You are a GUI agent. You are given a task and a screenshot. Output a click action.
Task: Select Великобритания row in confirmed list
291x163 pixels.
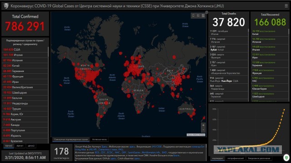coord(25,87)
